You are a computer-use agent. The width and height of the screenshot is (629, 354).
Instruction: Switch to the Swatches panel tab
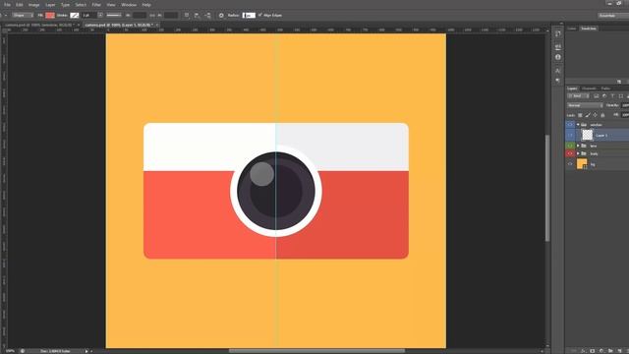point(589,29)
